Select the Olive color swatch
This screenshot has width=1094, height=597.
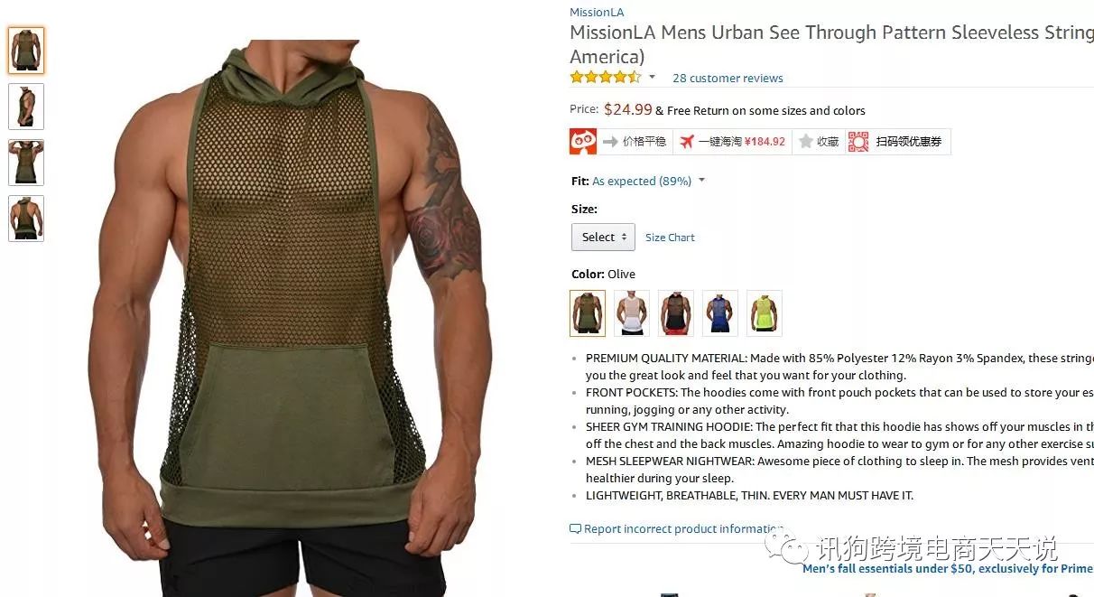(x=588, y=312)
